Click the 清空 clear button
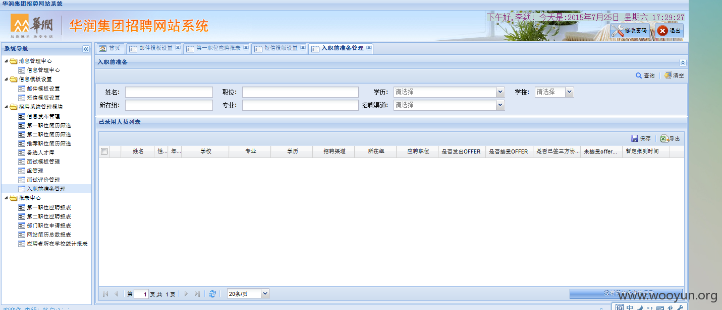Screen dimensions: 722x310 (674, 75)
